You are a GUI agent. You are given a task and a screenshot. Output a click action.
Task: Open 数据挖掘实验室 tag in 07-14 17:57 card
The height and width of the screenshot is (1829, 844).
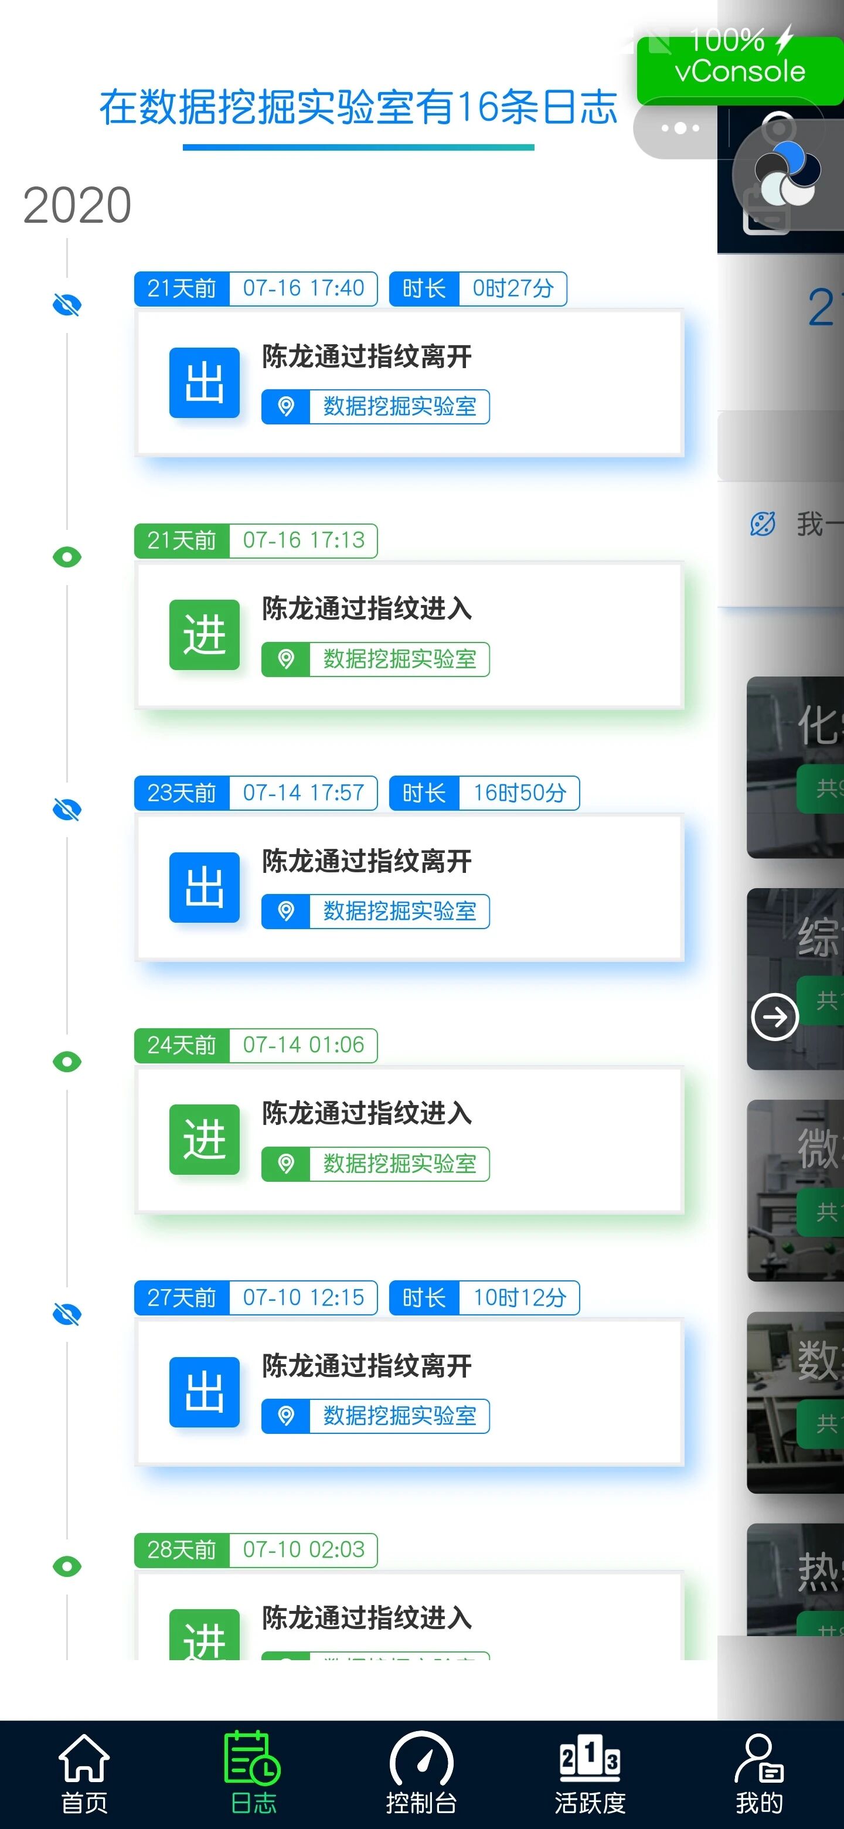[x=400, y=911]
